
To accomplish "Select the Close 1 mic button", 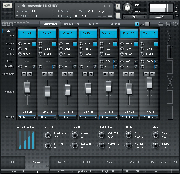I will pyautogui.click(x=27, y=33).
